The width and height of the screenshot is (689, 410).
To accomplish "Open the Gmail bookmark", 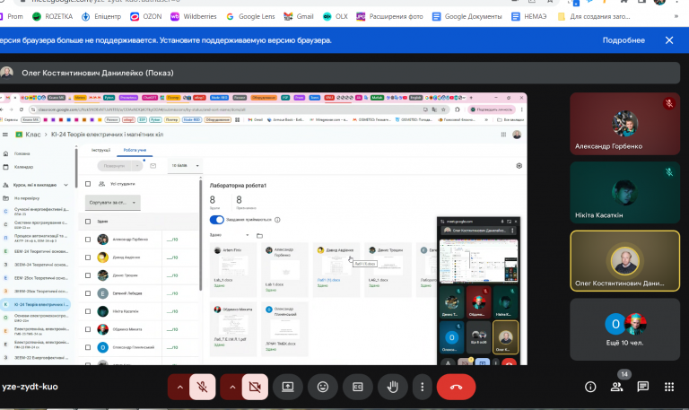I will coord(299,17).
